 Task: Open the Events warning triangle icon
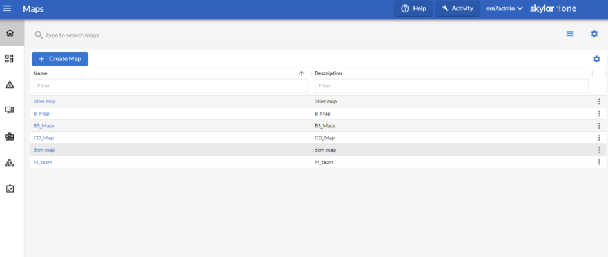click(10, 84)
